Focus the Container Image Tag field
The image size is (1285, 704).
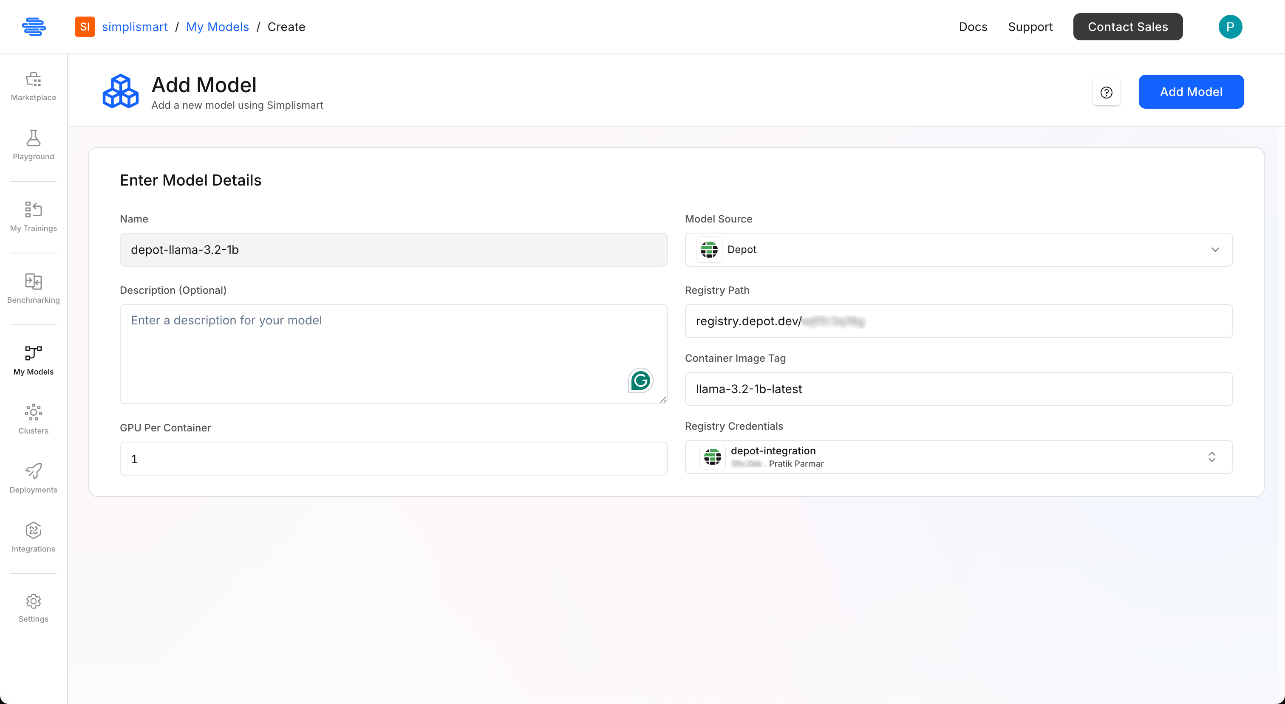tap(958, 389)
